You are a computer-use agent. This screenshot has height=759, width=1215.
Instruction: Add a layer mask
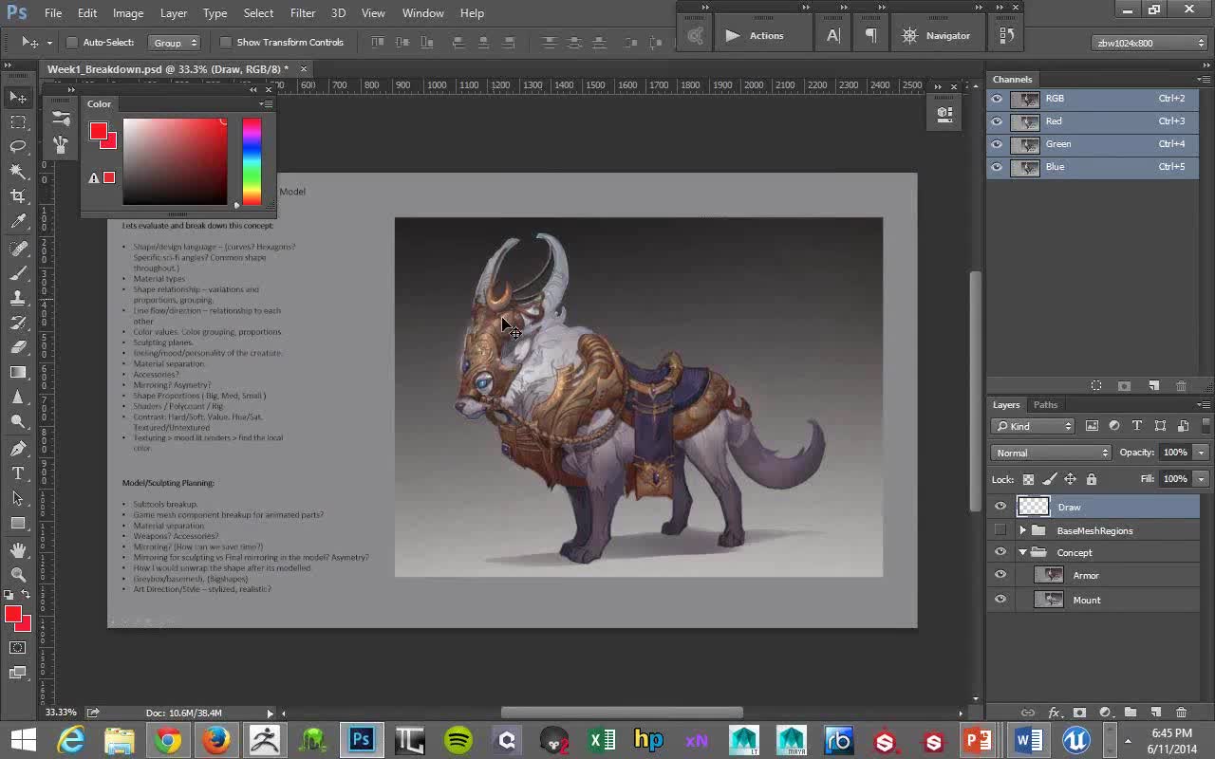[1079, 713]
